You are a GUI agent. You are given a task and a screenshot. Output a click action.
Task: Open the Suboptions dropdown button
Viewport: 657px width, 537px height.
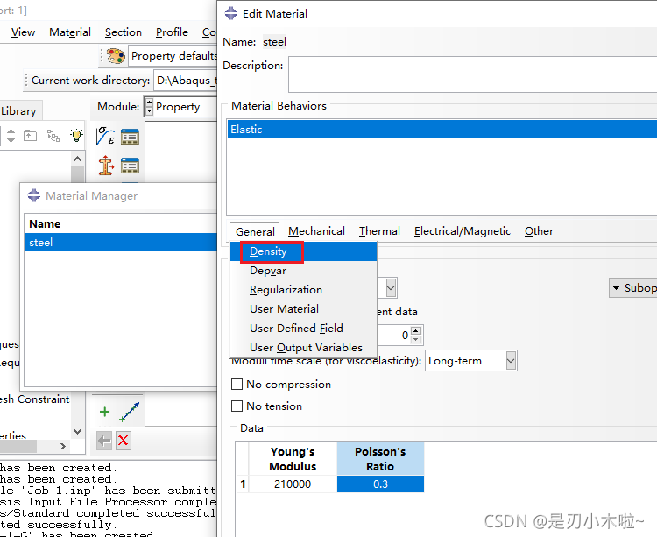(x=632, y=287)
